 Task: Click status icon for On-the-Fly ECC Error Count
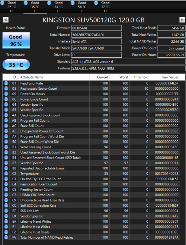tap(6, 179)
